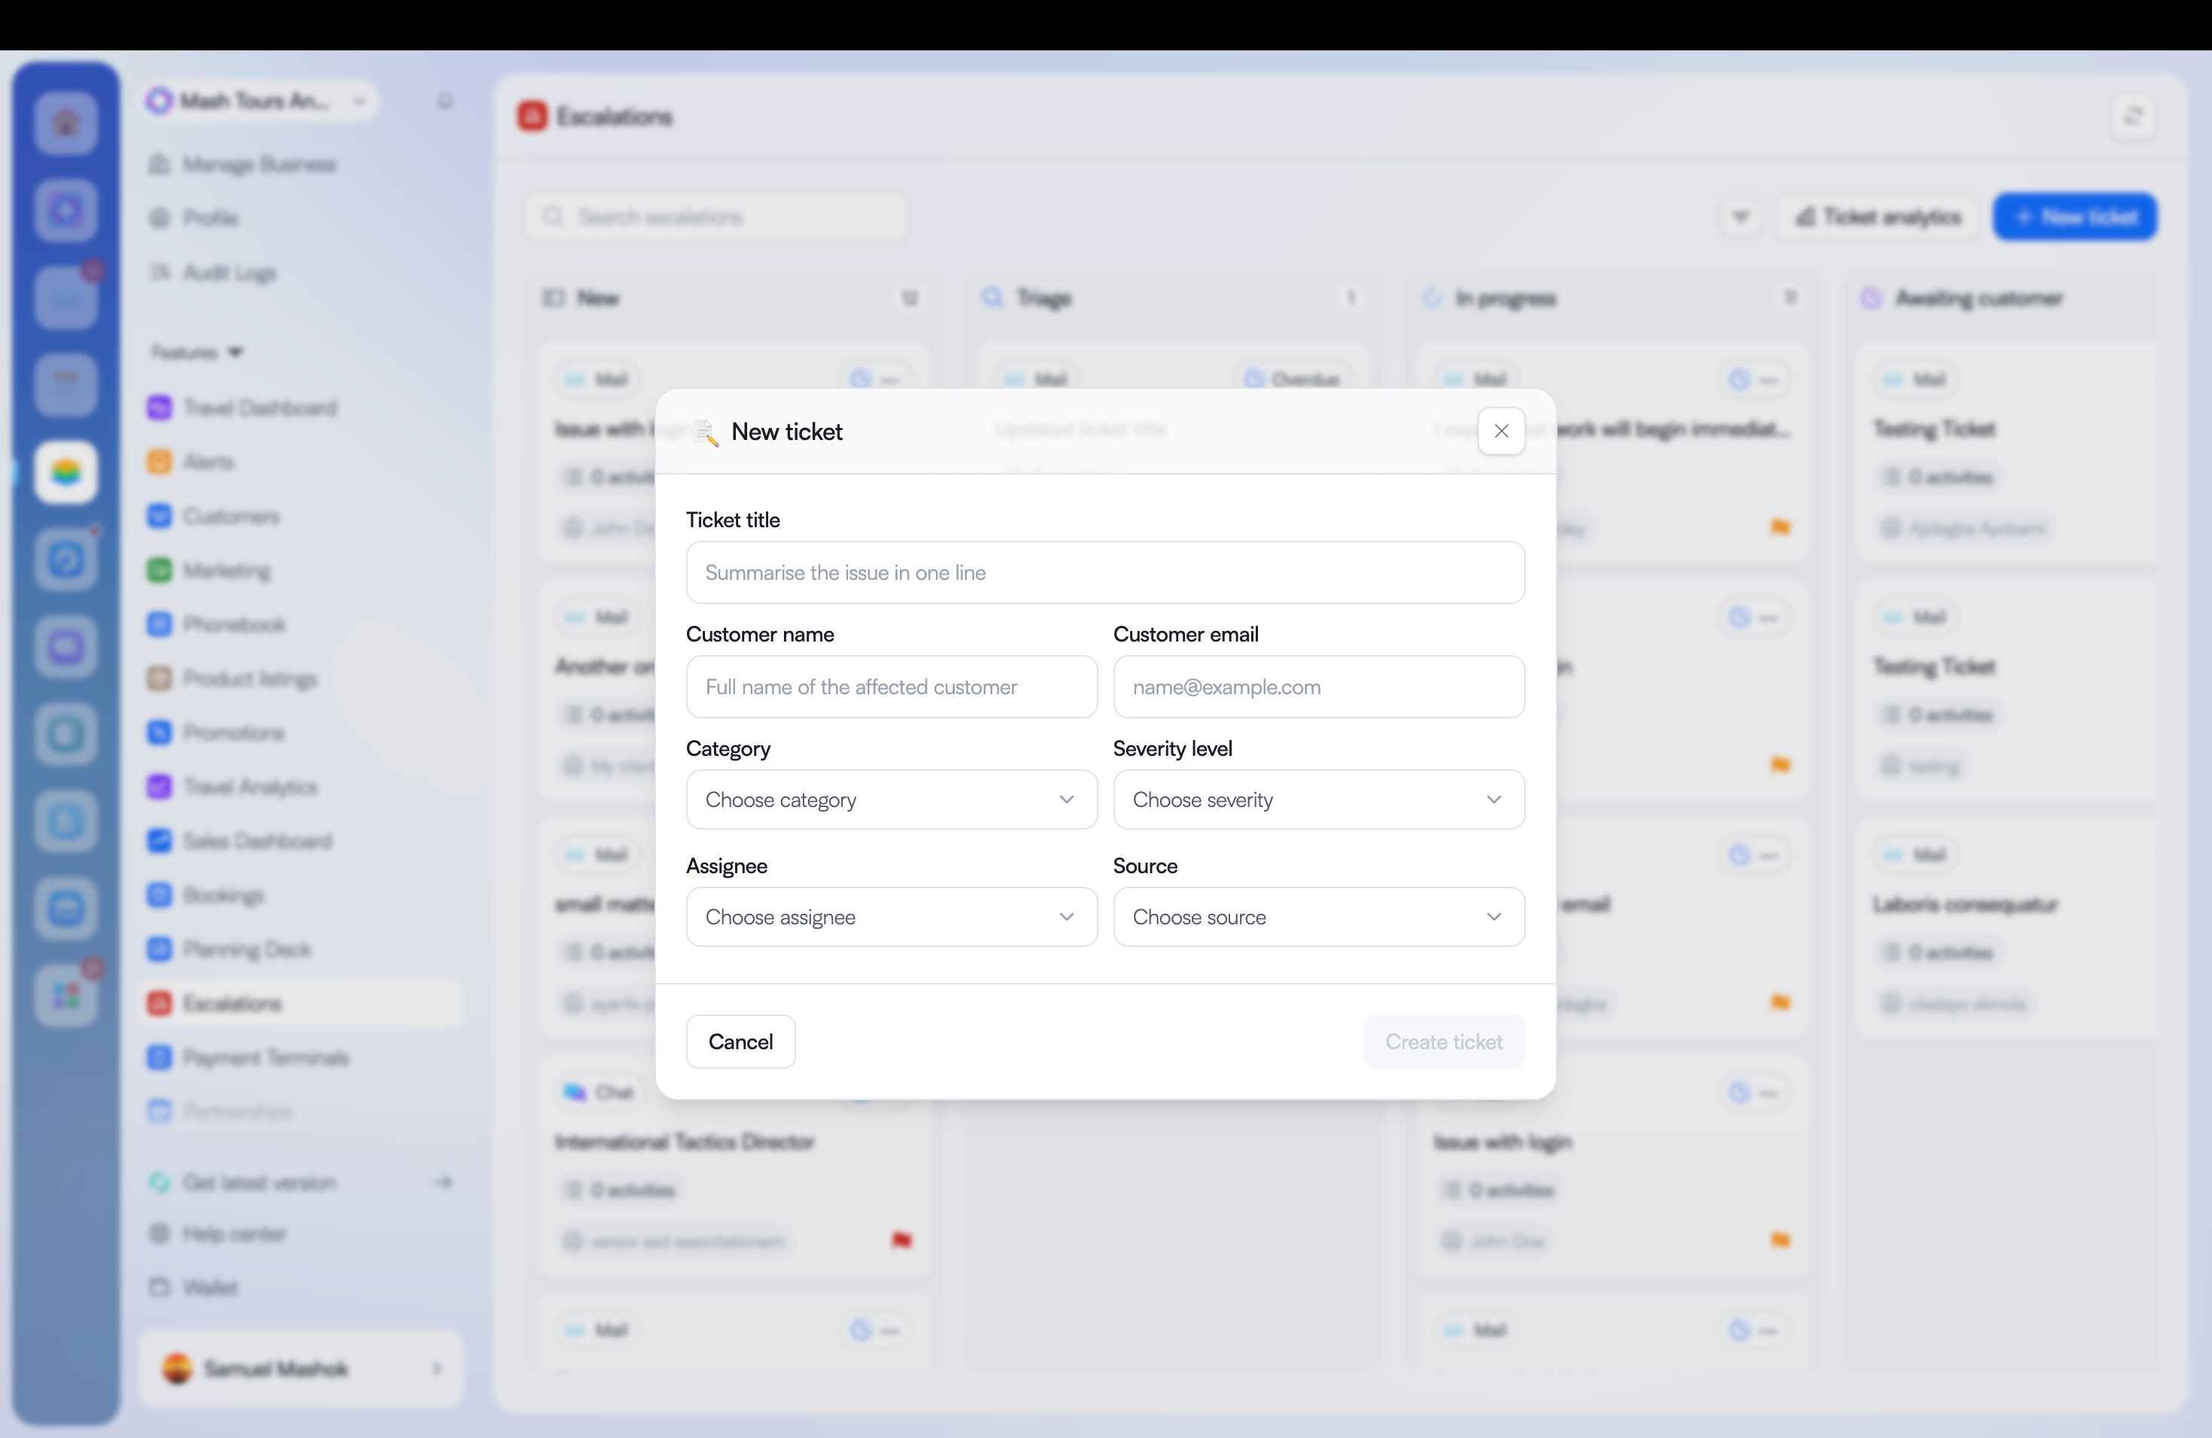
Task: Expand the Choose assignee dropdown
Action: coord(892,917)
